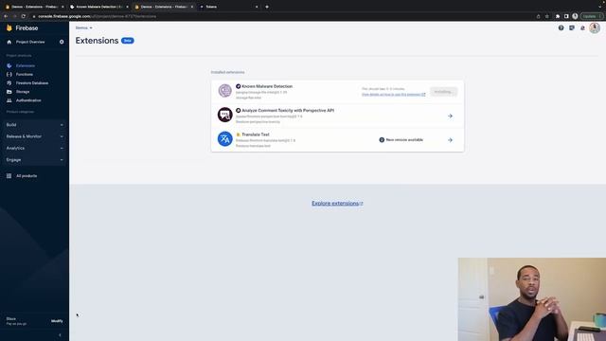Click Modify for the Blaze plan
Viewport: 606px width, 341px height.
tap(57, 321)
